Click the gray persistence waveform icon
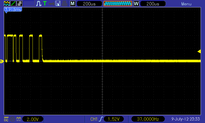Image resolution: width=205 pixels, height=123 pixels. point(19,4)
